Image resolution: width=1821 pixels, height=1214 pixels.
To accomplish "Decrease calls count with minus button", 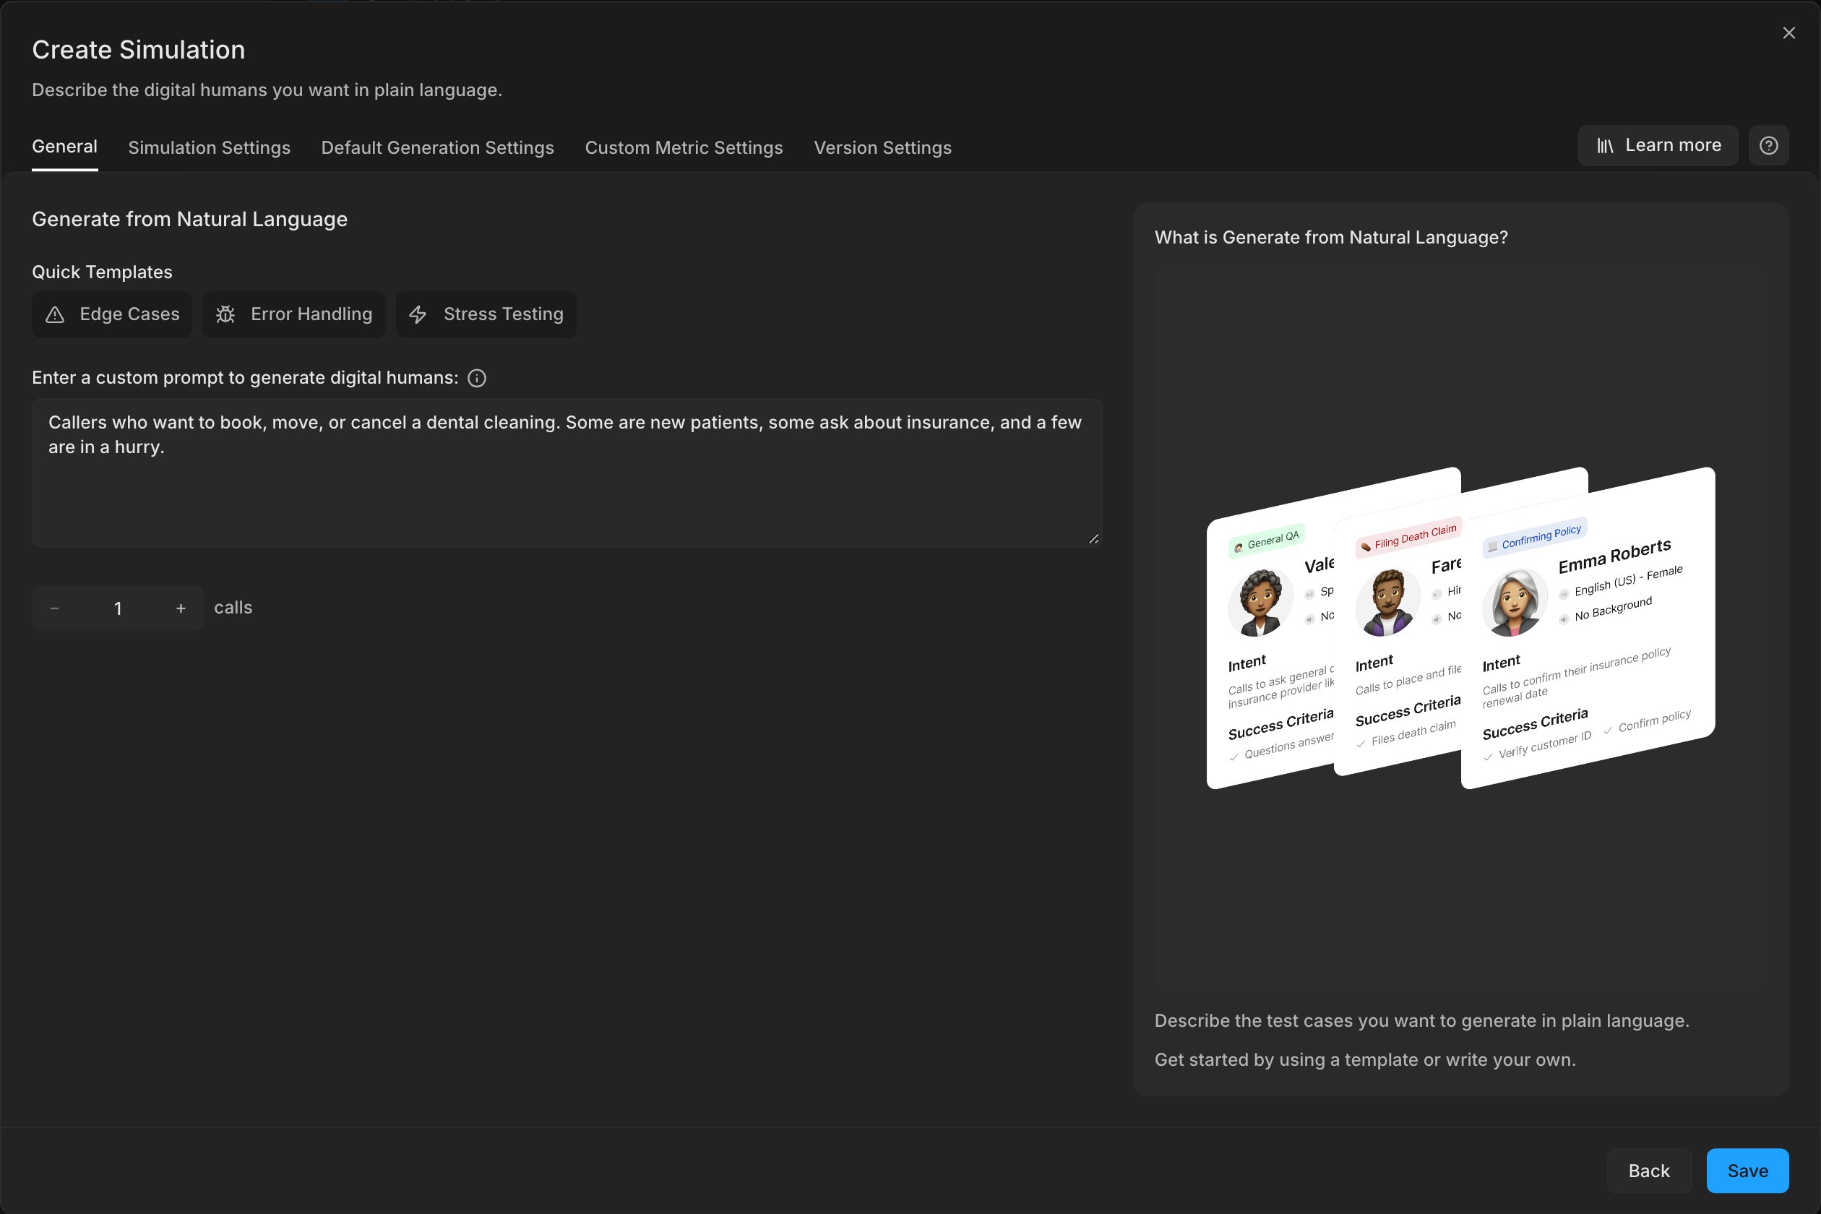I will [54, 608].
